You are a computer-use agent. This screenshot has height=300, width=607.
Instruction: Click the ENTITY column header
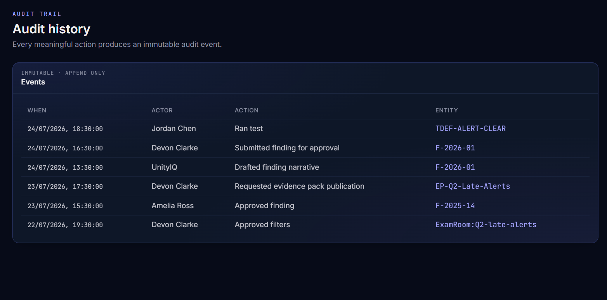[447, 110]
